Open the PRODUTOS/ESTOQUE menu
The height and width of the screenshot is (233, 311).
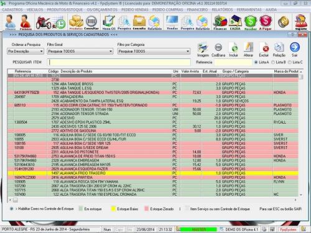[65, 10]
